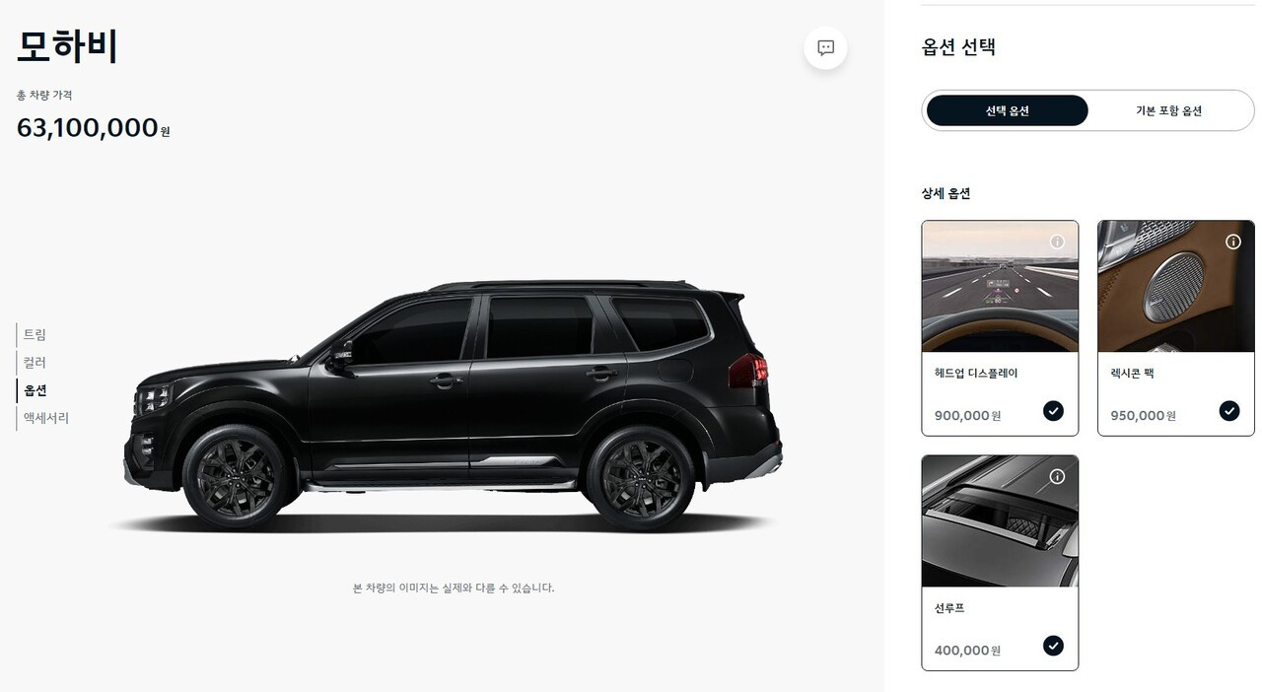Viewport: 1262px width, 692px height.
Task: Click the sunroof thumbnail image
Action: pyautogui.click(x=1000, y=520)
